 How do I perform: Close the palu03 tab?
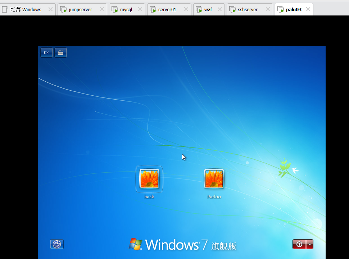[x=308, y=9]
